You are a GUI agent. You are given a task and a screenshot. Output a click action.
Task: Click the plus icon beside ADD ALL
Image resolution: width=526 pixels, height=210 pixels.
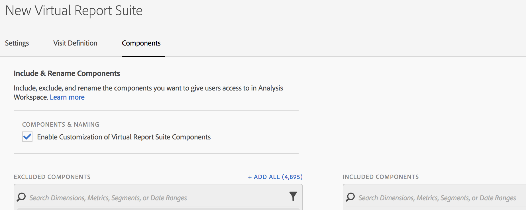coord(250,177)
